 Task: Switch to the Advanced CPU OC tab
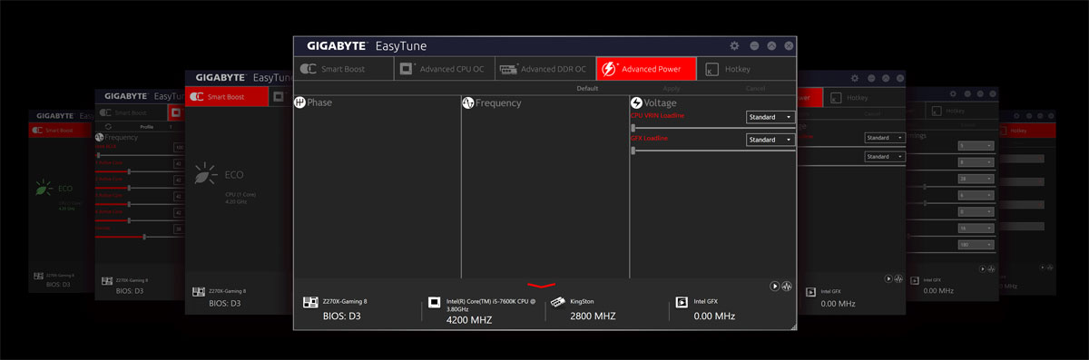coord(444,69)
